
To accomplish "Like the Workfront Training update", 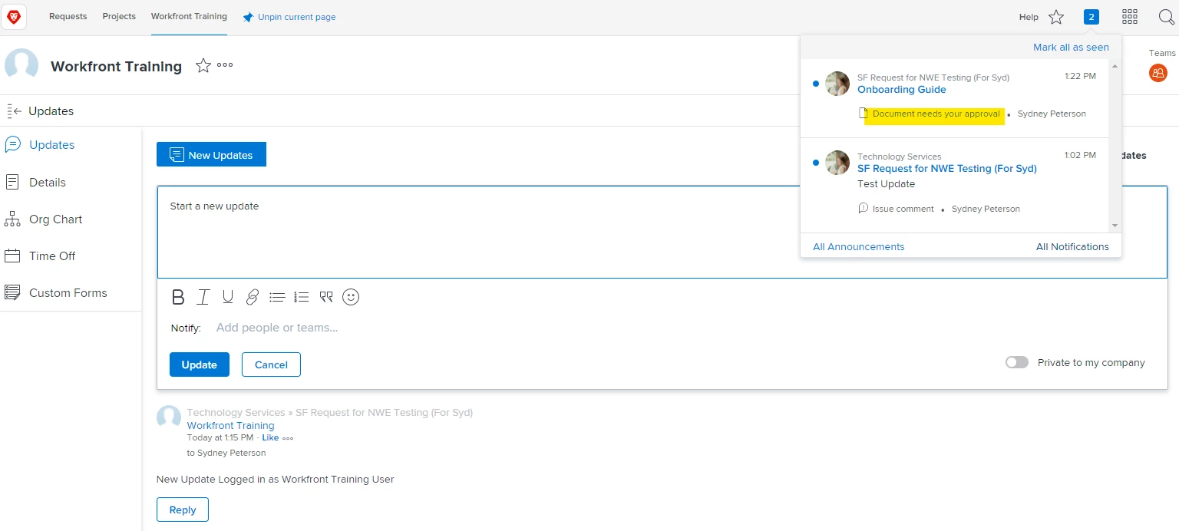I will coord(270,437).
